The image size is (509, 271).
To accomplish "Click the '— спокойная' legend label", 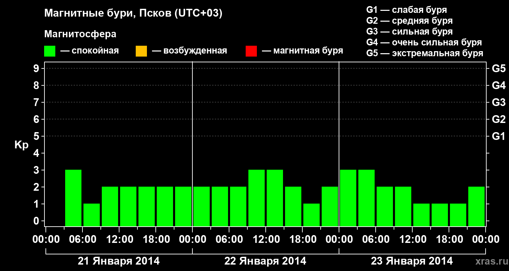I will pyautogui.click(x=90, y=51).
